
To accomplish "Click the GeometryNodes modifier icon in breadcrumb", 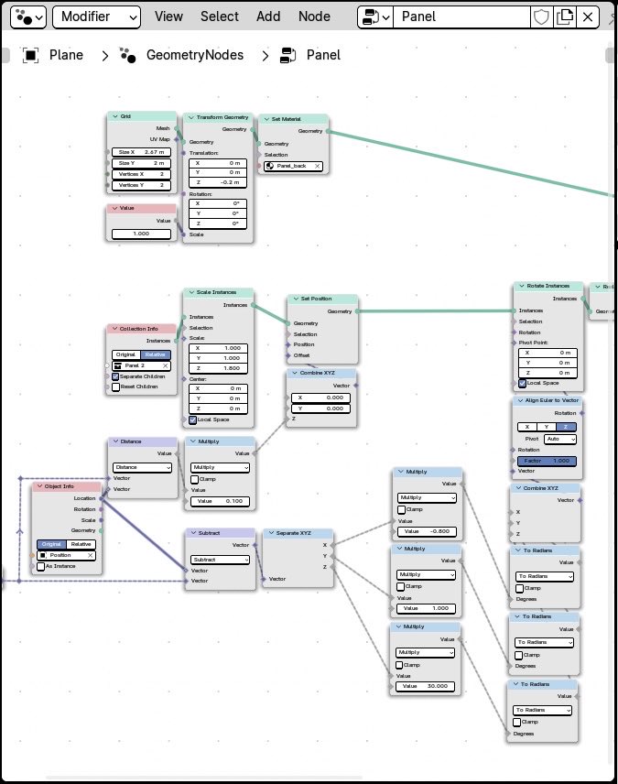I will pyautogui.click(x=127, y=55).
